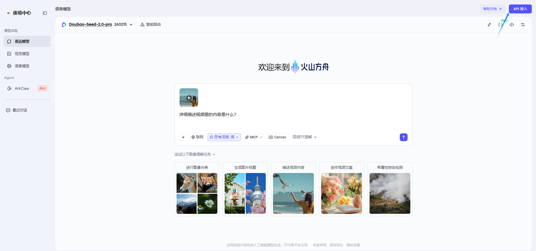Toggle the 联网 web search option
The width and height of the screenshot is (536, 251).
(x=197, y=137)
